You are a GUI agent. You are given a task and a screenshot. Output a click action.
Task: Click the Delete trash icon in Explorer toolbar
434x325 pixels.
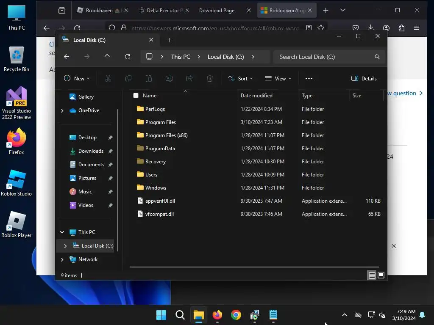point(210,78)
